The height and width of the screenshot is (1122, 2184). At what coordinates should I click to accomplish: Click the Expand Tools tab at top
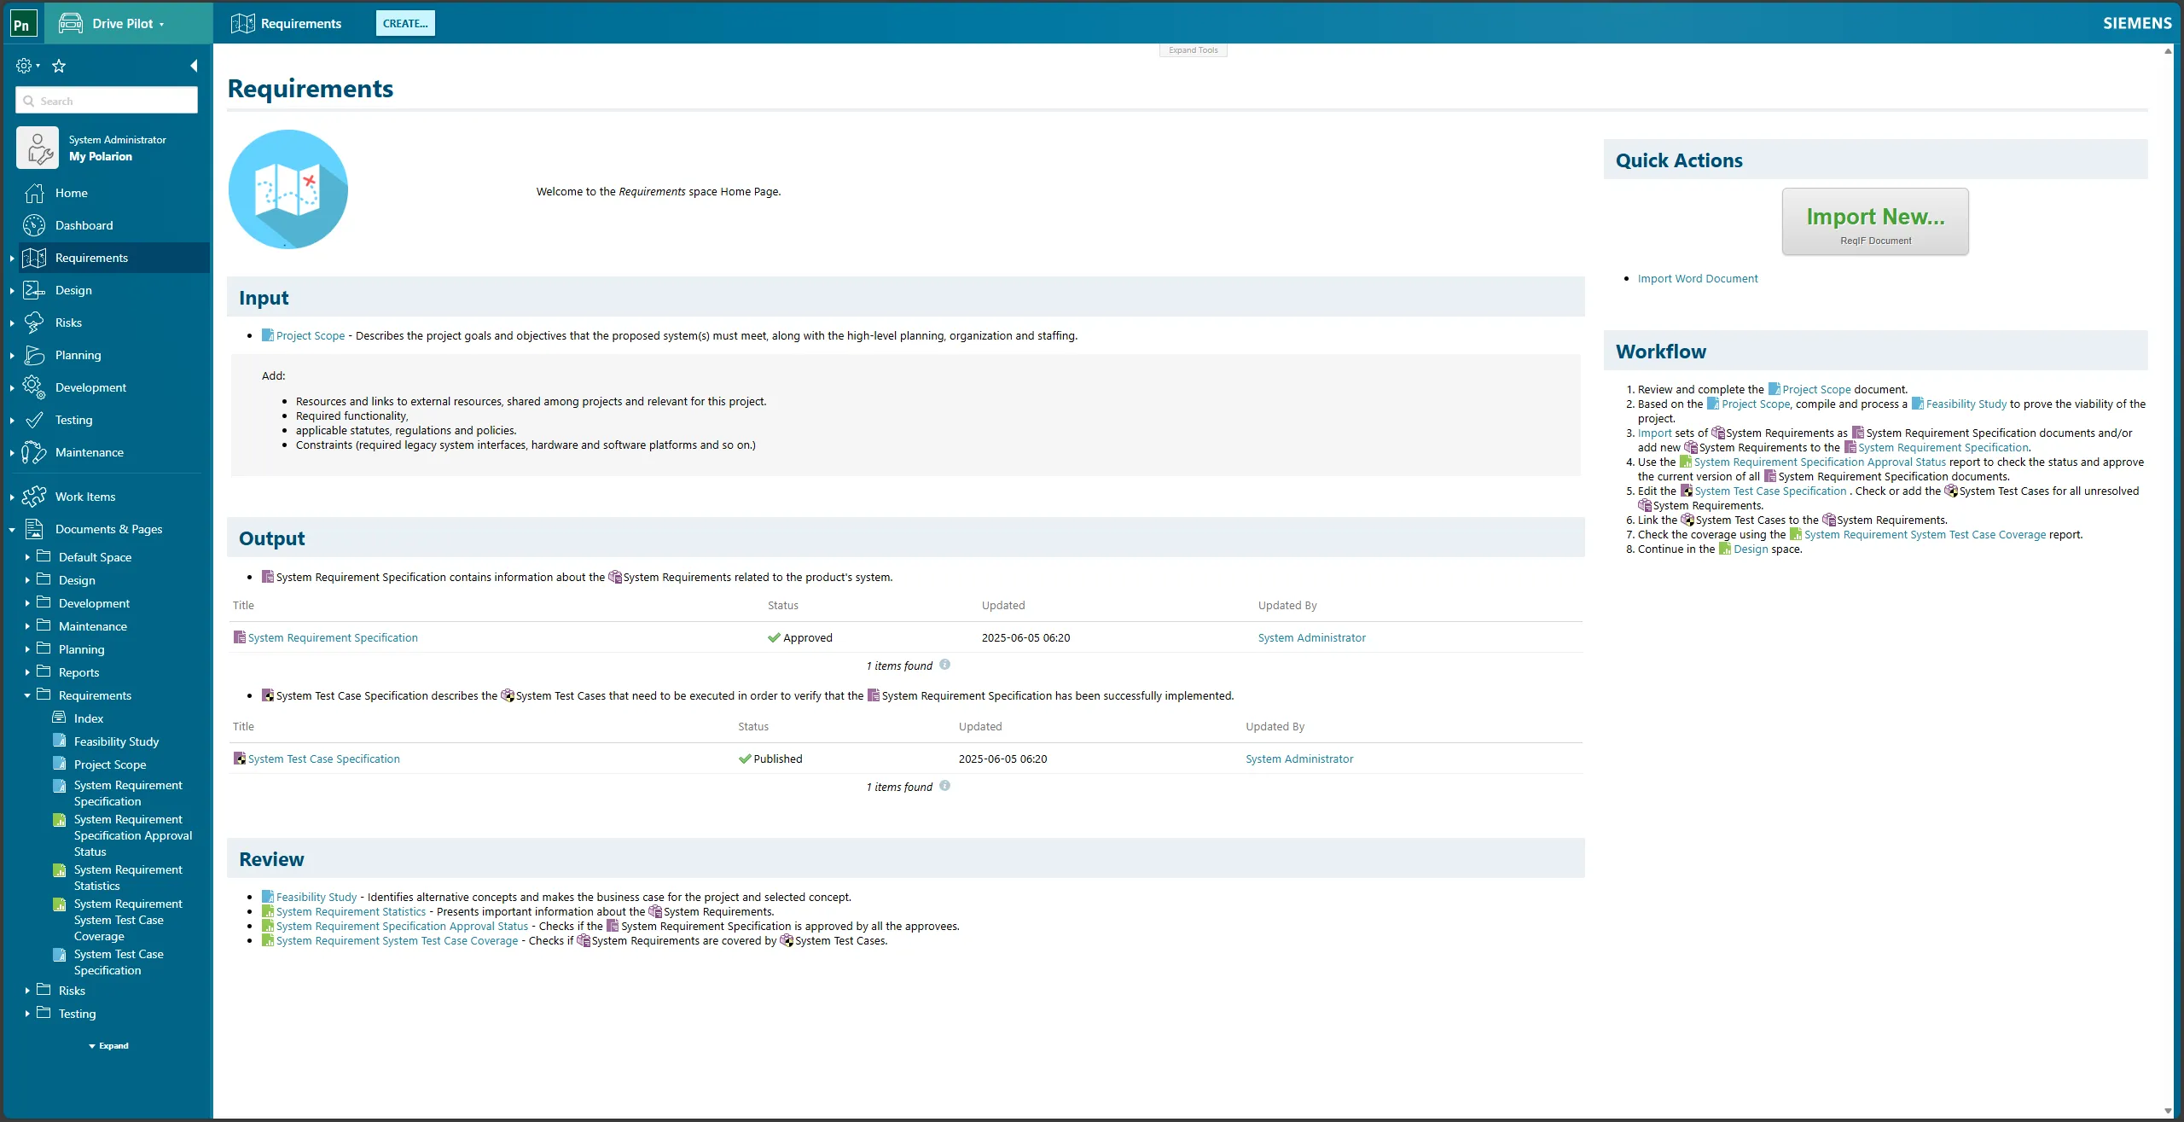coord(1193,50)
